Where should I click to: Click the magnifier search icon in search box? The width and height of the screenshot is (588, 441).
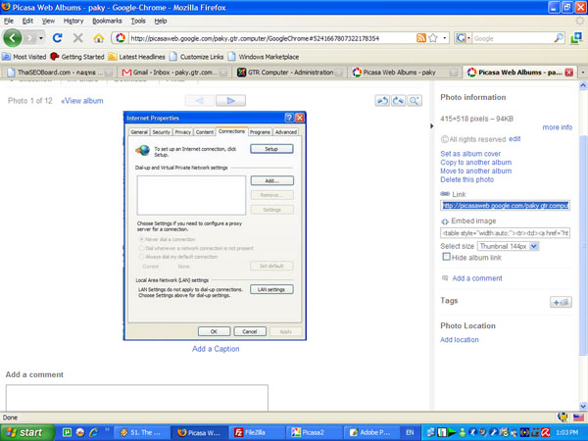coord(559,38)
